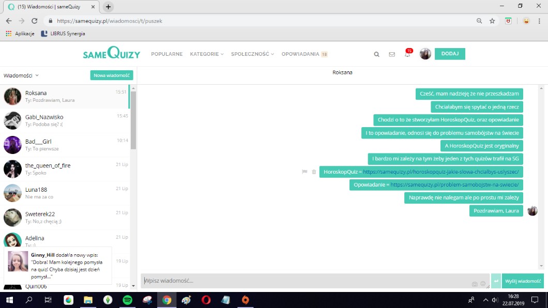Delete the HoroskopQuiz message with trash icon

pyautogui.click(x=314, y=172)
